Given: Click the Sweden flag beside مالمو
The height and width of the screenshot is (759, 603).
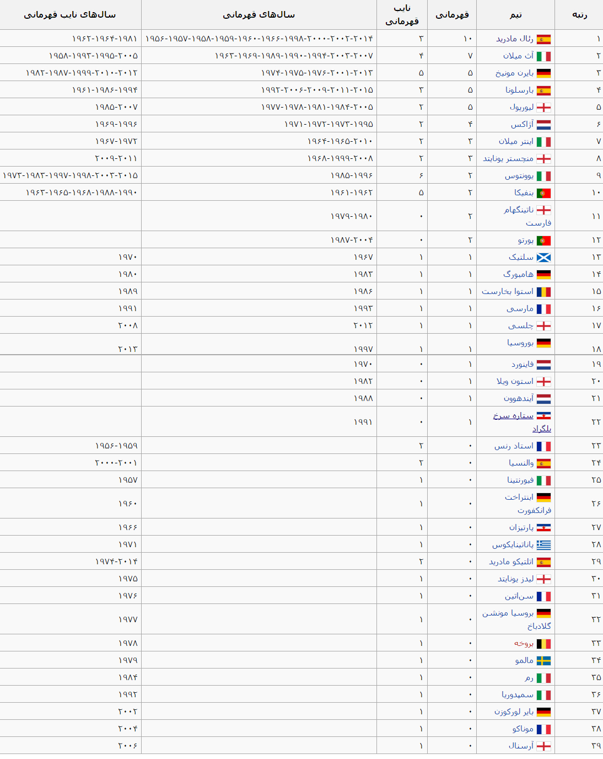Looking at the screenshot, I should (543, 661).
